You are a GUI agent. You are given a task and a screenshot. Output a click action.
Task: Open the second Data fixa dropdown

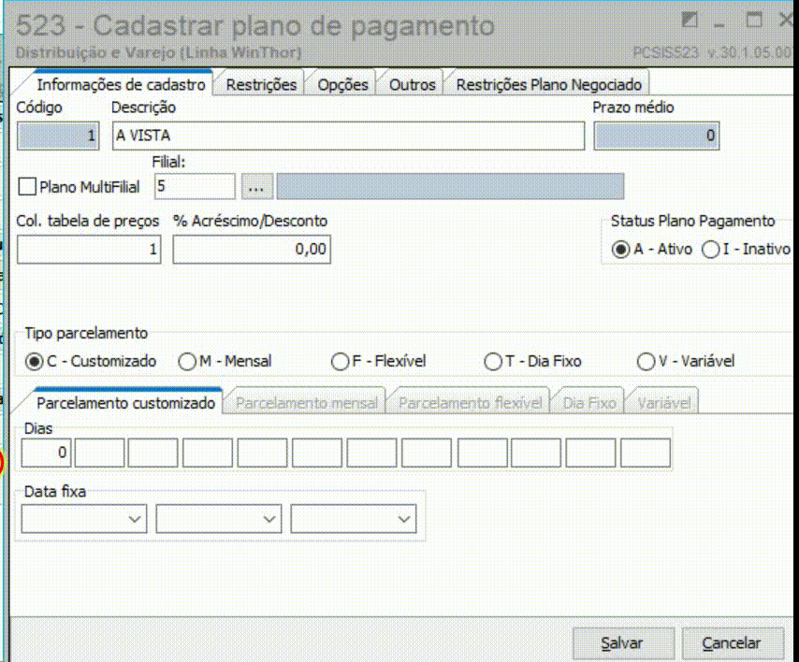tap(219, 519)
